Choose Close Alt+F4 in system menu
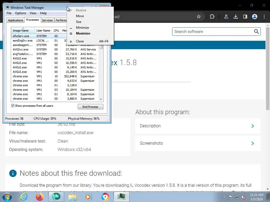The height and width of the screenshot is (202, 270). [x=90, y=41]
